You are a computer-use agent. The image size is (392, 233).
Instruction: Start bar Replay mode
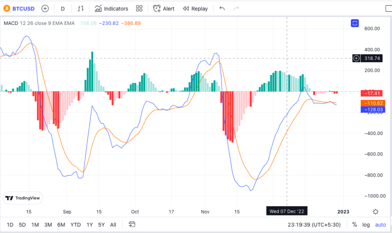pos(195,8)
